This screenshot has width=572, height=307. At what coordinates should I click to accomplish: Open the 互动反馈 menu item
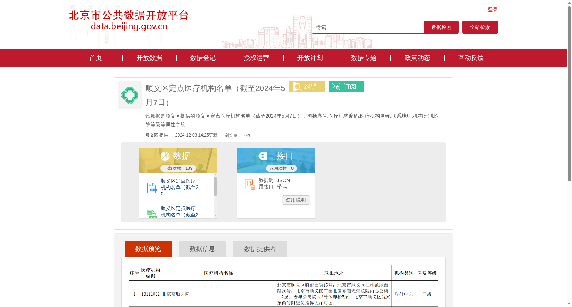click(471, 58)
